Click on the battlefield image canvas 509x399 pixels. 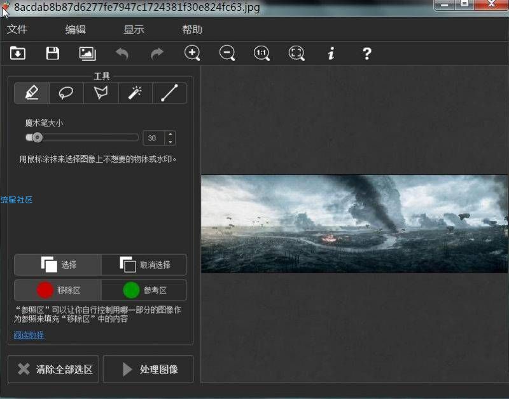pos(354,224)
